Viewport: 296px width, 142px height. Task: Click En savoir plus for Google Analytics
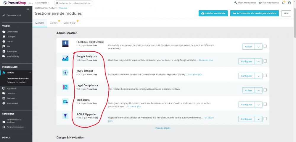pyautogui.click(x=206, y=60)
